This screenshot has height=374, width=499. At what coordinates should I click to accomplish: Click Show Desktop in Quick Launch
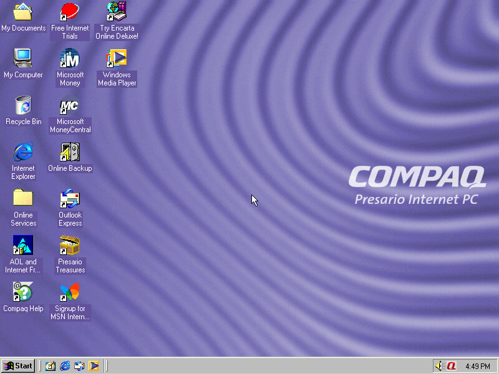click(x=51, y=366)
